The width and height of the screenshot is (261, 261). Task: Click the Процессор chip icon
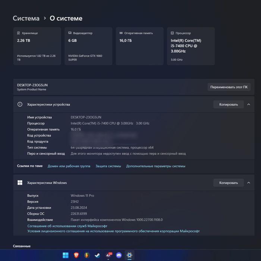pyautogui.click(x=172, y=33)
